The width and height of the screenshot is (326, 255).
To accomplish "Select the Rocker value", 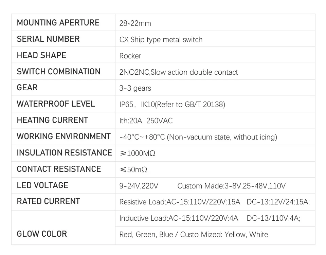I will (130, 56).
